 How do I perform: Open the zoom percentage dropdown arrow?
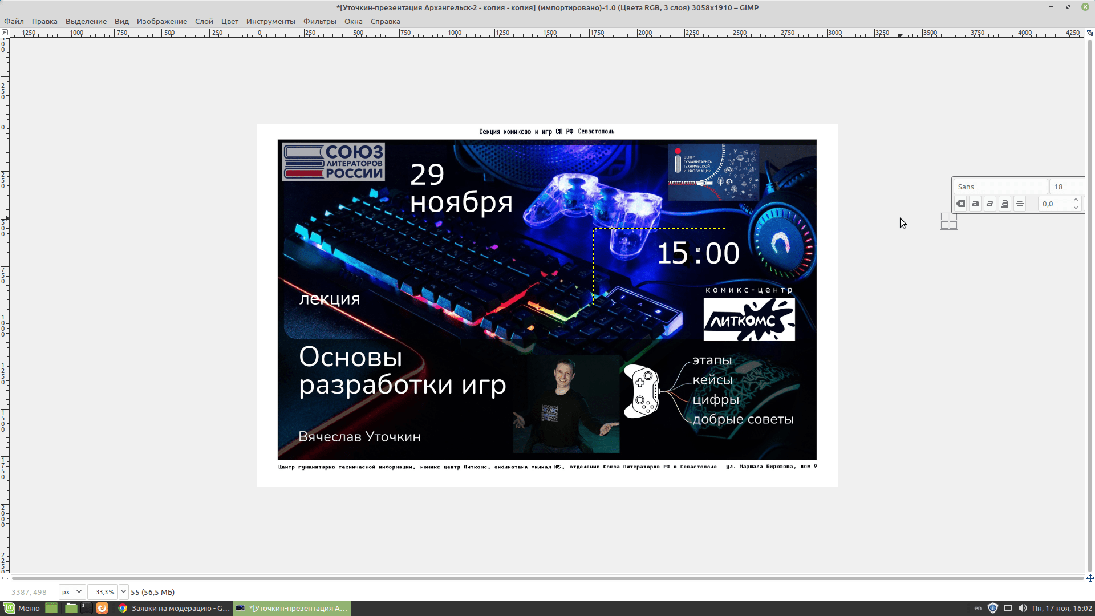123,592
